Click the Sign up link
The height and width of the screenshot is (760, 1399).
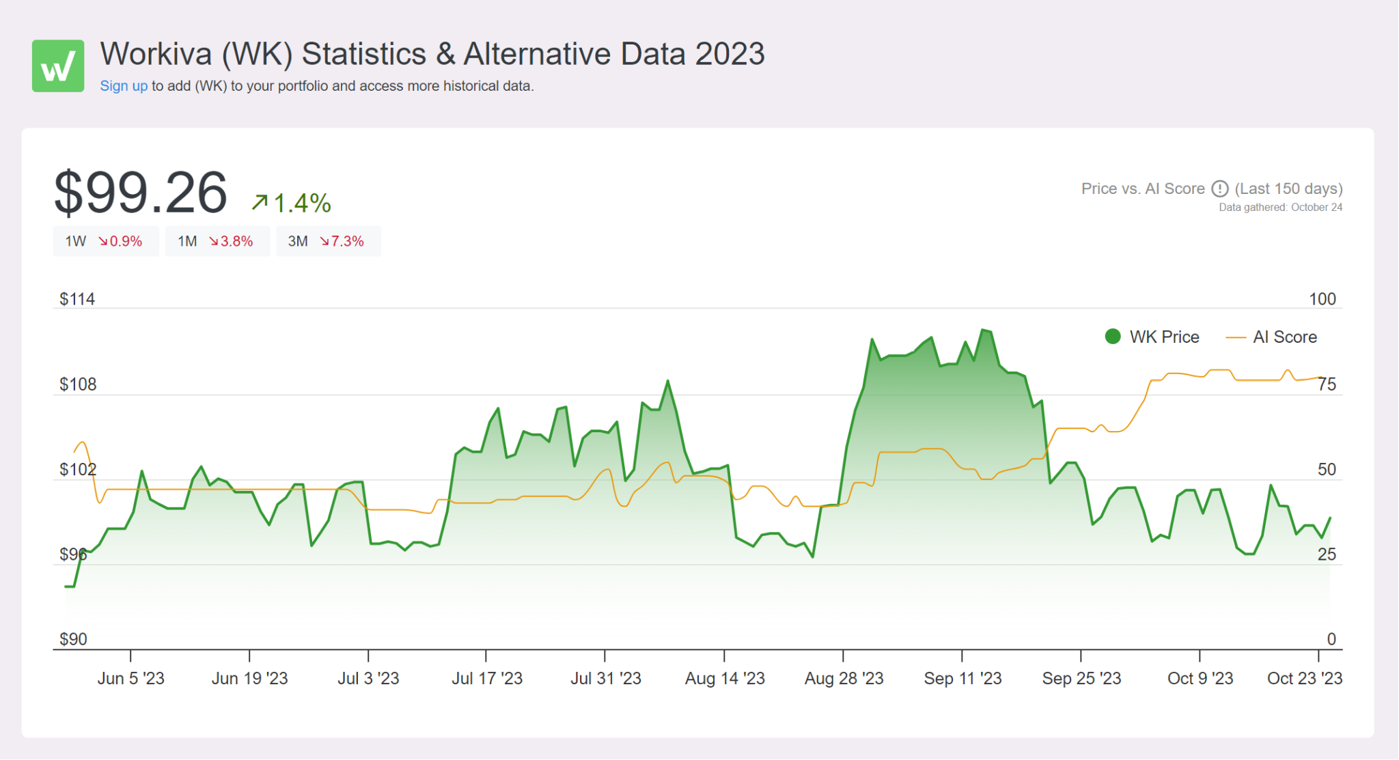[x=124, y=86]
